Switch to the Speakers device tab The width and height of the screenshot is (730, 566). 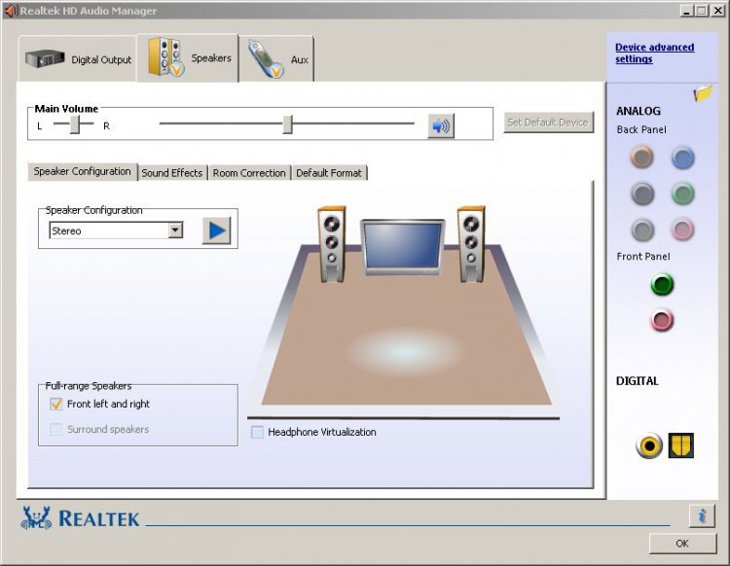188,57
